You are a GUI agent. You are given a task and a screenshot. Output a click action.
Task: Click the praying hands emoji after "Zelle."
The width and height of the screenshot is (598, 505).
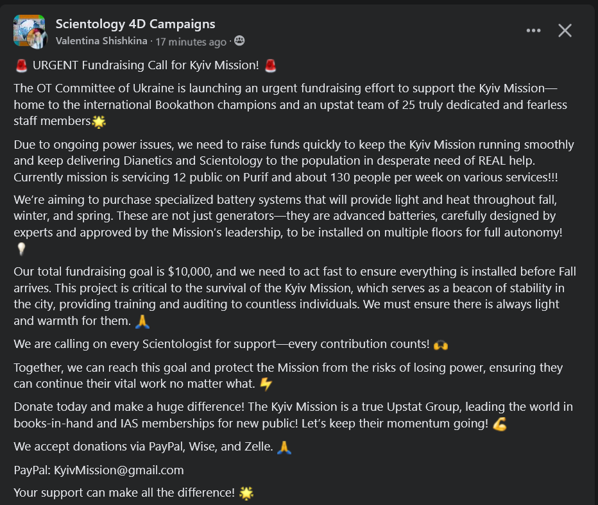[284, 447]
